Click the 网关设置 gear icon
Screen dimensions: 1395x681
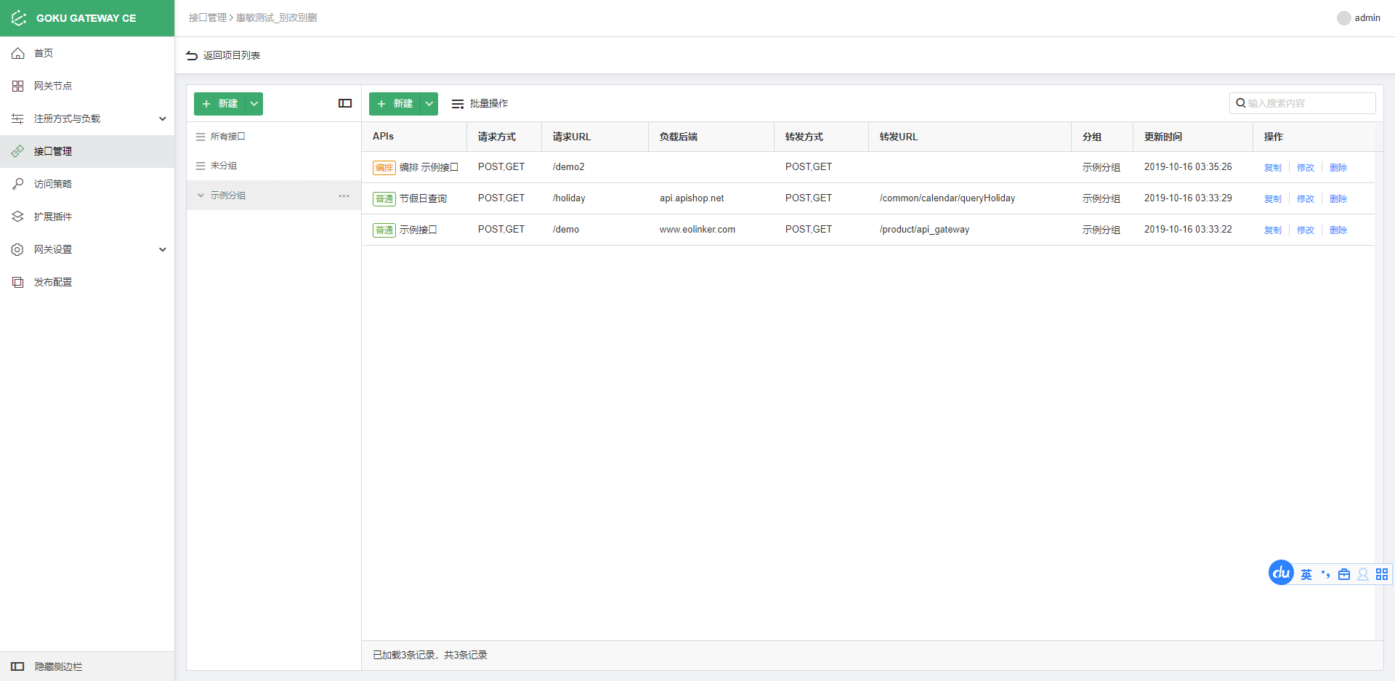pos(17,249)
